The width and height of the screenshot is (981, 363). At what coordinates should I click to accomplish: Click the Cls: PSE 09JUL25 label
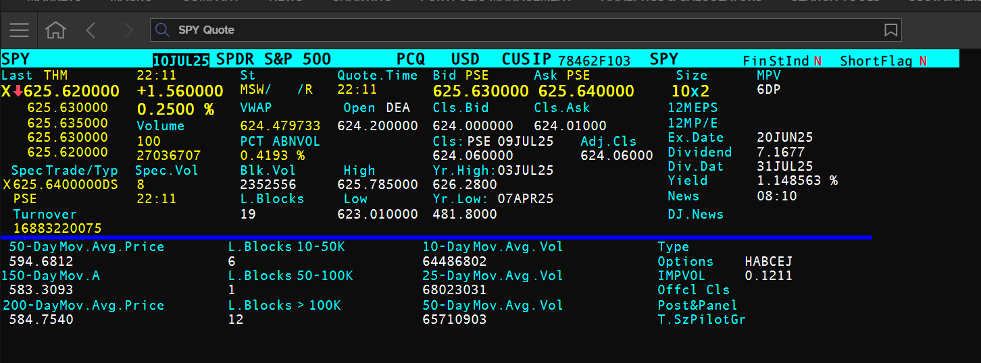click(x=493, y=142)
